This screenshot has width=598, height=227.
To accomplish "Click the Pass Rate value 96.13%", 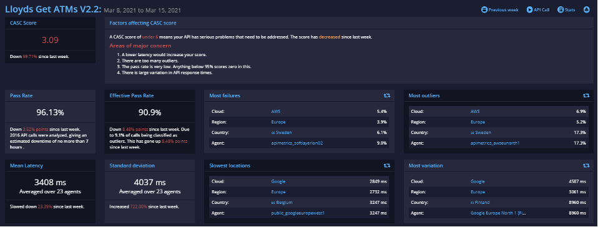I will point(50,113).
